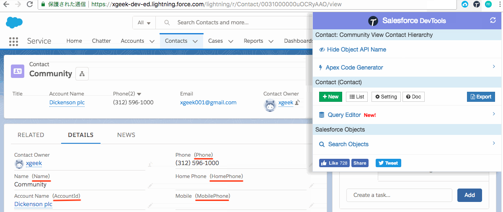
Task: Open the Doc button
Action: pos(413,97)
